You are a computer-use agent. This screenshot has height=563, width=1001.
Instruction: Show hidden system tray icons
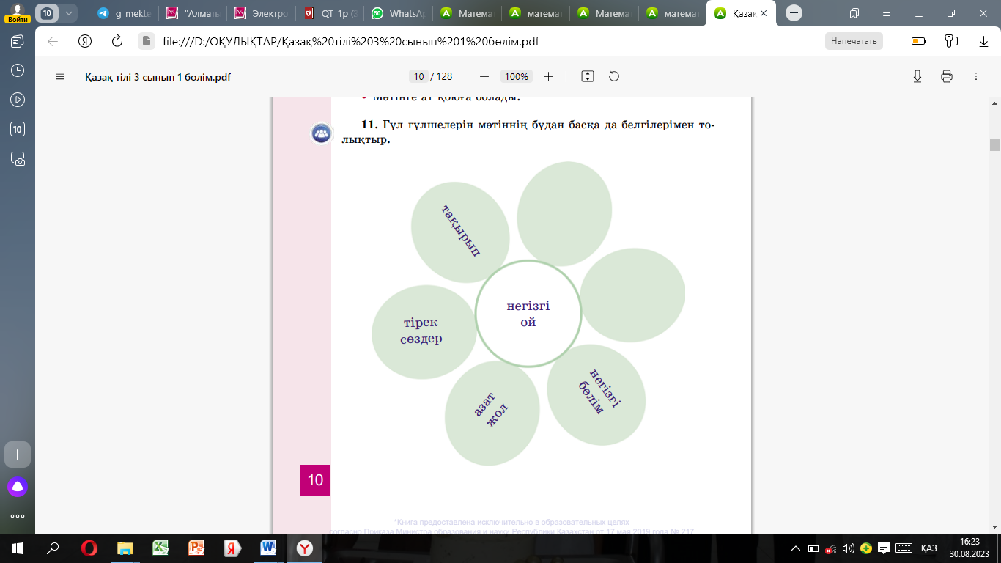tap(796, 548)
